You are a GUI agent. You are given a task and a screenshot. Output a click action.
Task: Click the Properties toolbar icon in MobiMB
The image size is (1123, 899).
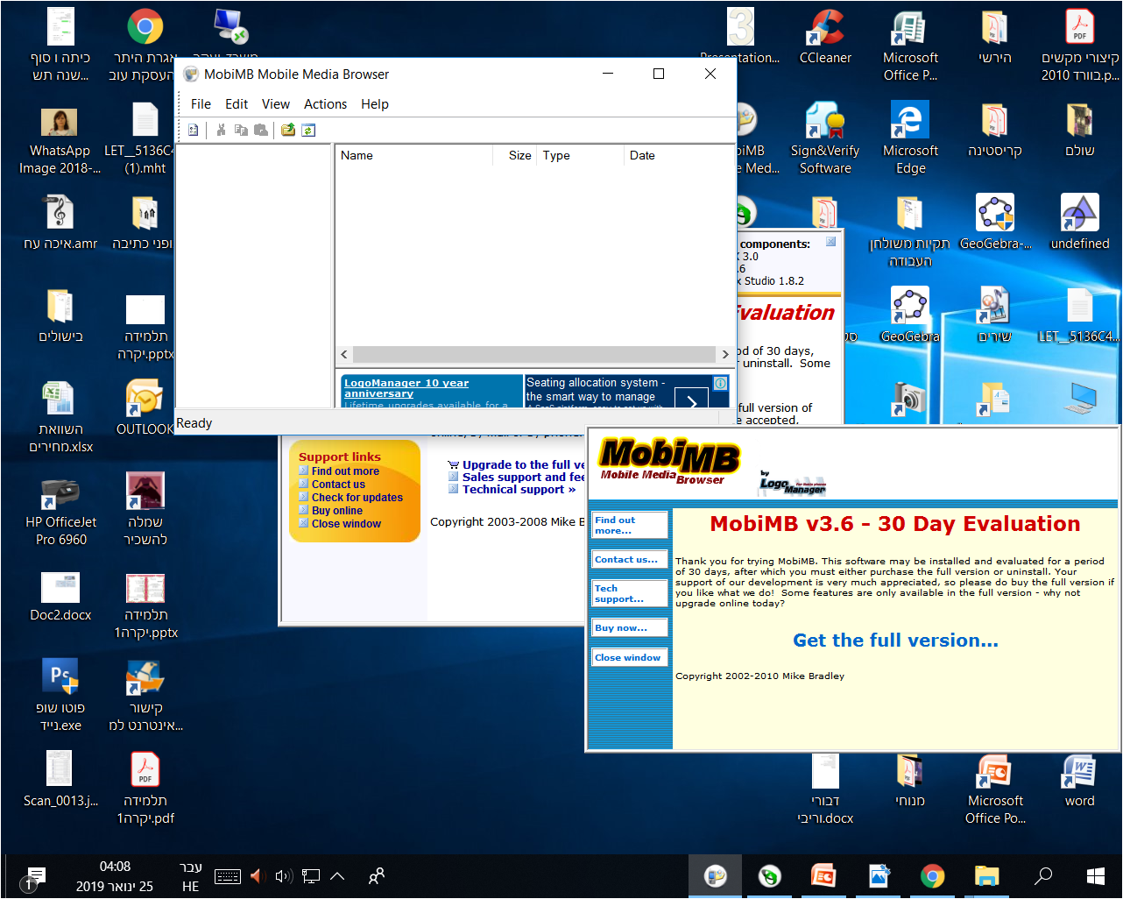coord(194,131)
